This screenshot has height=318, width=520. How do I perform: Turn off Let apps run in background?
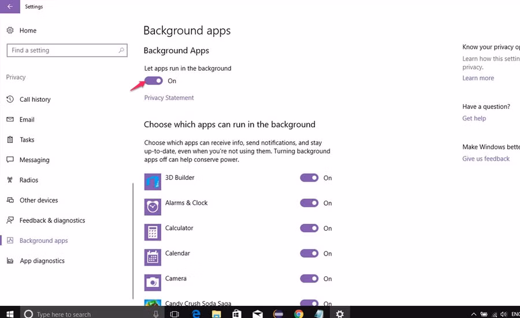tap(154, 81)
